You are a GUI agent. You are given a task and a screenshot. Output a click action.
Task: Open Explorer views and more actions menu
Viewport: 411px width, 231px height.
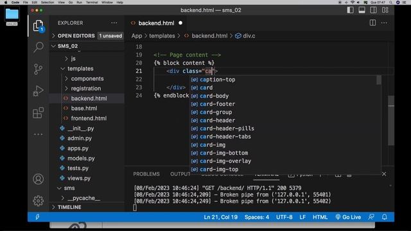pos(114,23)
